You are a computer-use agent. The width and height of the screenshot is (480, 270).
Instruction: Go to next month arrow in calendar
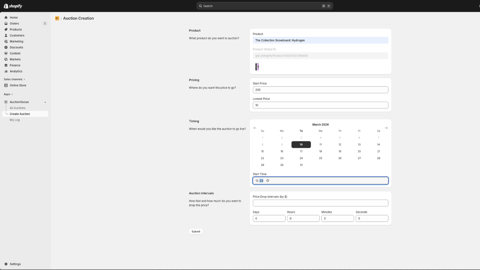click(386, 128)
